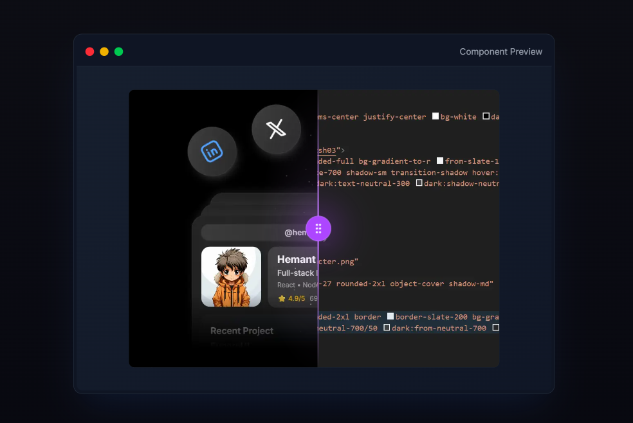Click the yellow minimize window dot

[x=104, y=51]
